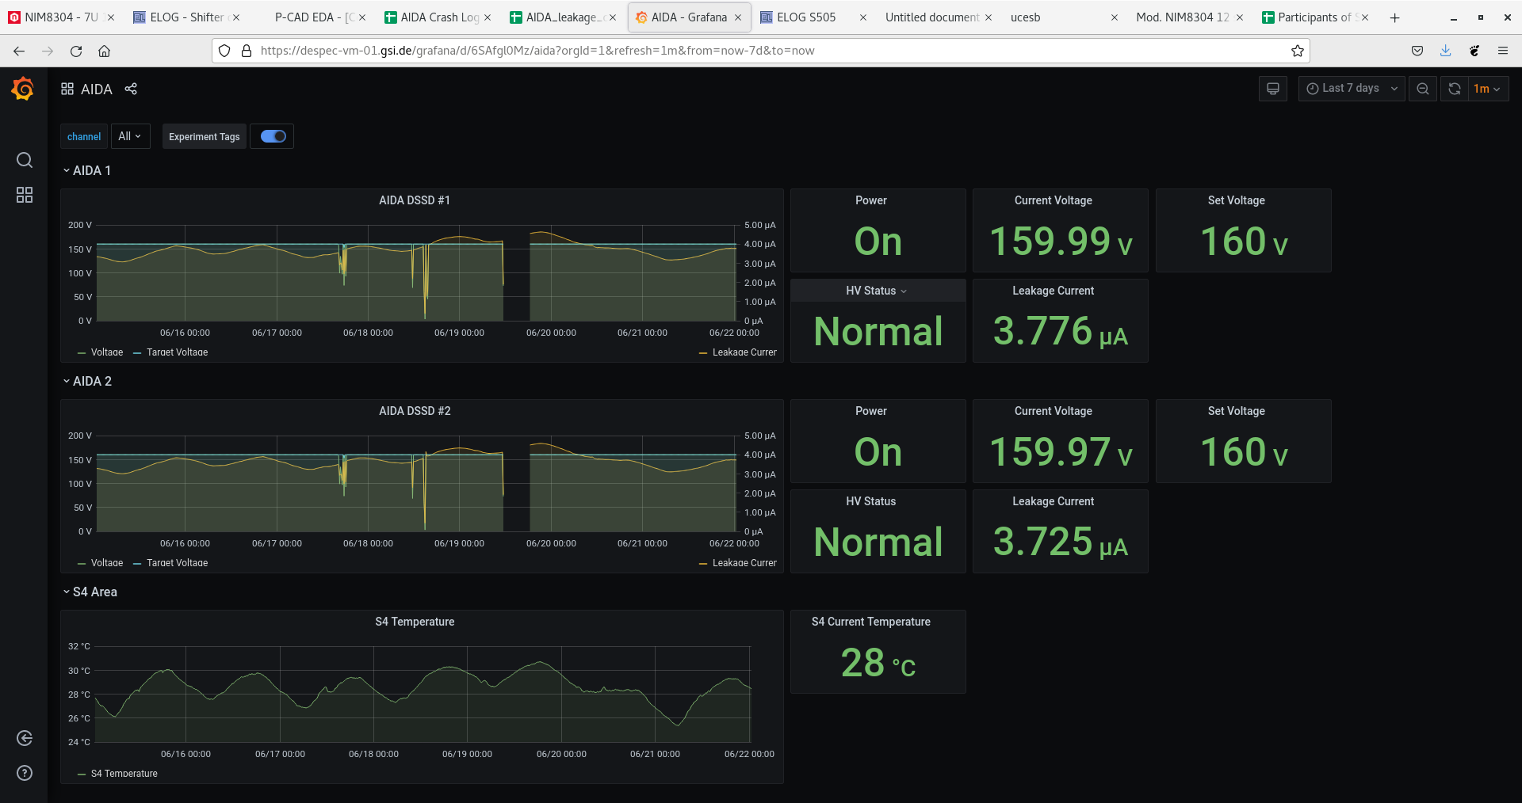Open the browser downloads panel

(x=1446, y=51)
